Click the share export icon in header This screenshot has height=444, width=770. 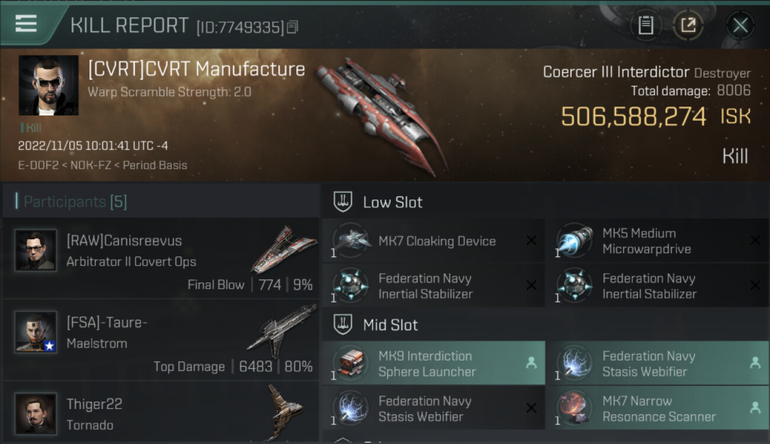pos(688,25)
